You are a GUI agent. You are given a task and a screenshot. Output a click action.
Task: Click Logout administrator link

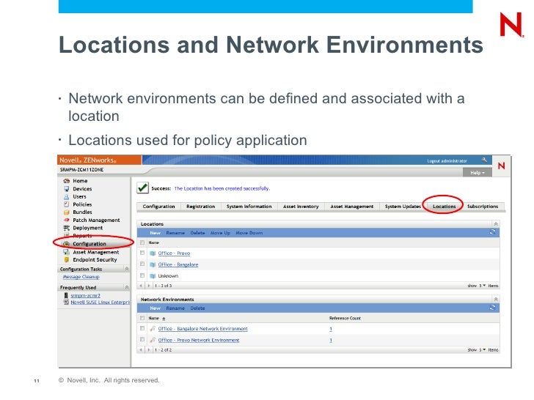tap(447, 161)
